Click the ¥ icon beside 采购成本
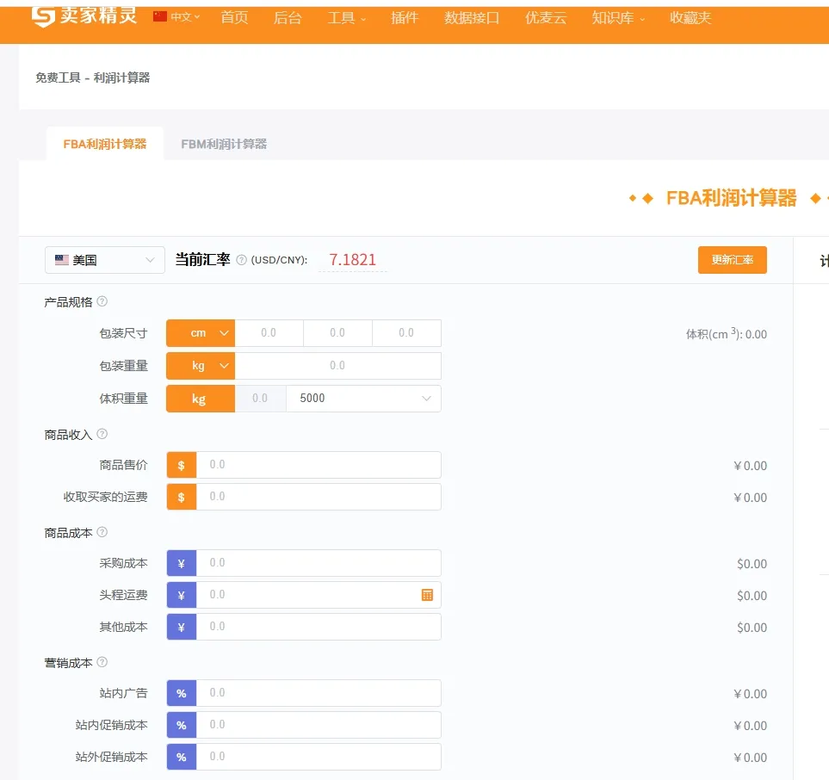 [x=182, y=564]
